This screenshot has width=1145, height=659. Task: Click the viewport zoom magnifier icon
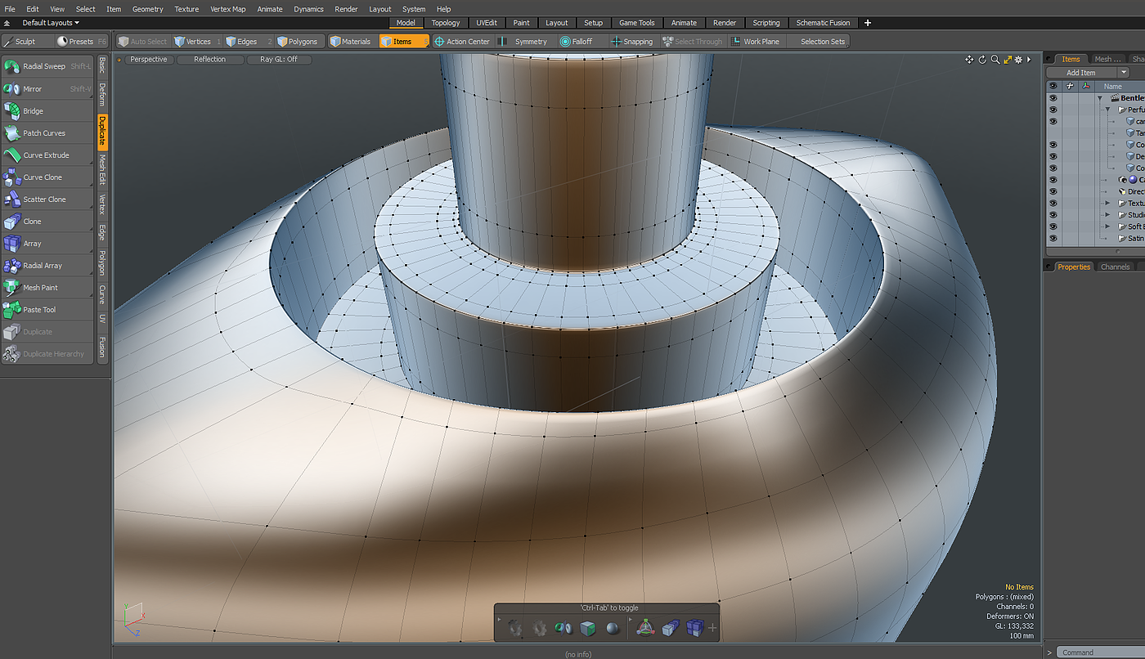click(995, 60)
